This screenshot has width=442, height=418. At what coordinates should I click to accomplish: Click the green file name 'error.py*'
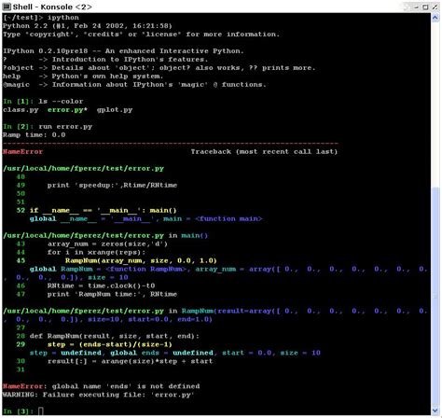68,110
